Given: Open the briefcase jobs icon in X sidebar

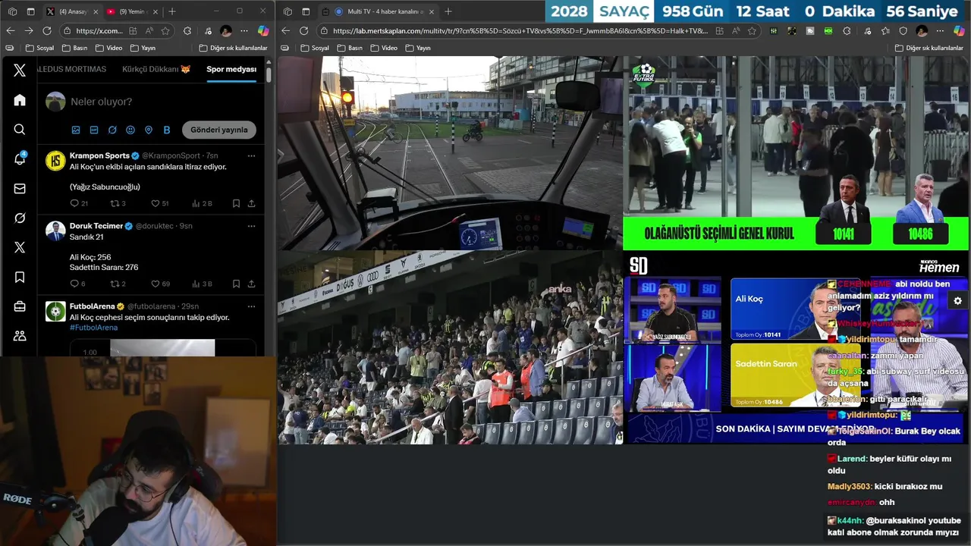Looking at the screenshot, I should 20,306.
